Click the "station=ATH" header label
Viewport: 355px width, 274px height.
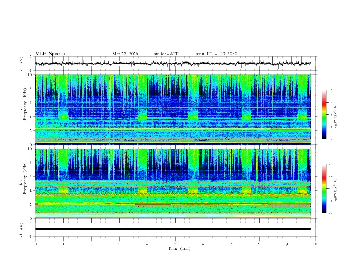click(x=166, y=54)
